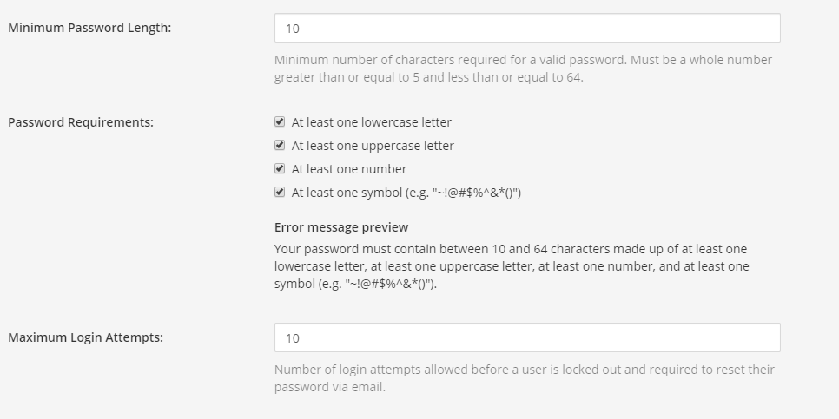Click the 'Error message preview' heading
839x419 pixels.
(340, 227)
